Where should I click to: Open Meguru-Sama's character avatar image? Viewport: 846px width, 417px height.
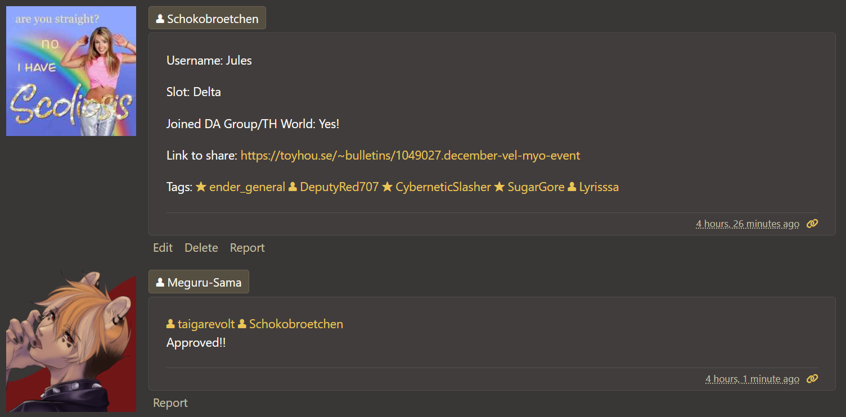click(71, 341)
